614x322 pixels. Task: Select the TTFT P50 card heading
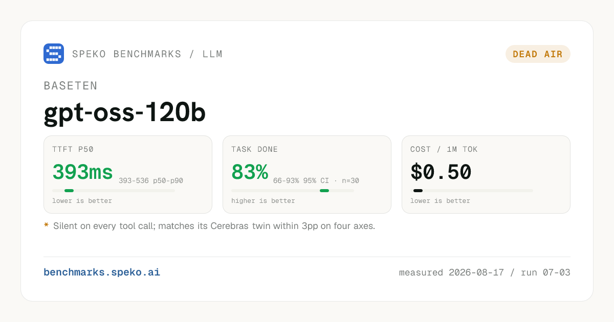coord(73,150)
